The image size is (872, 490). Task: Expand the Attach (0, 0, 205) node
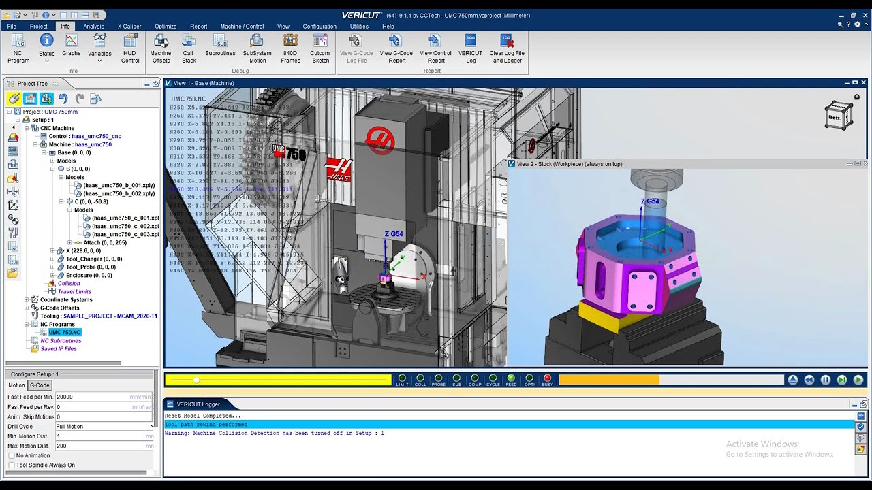(x=69, y=242)
